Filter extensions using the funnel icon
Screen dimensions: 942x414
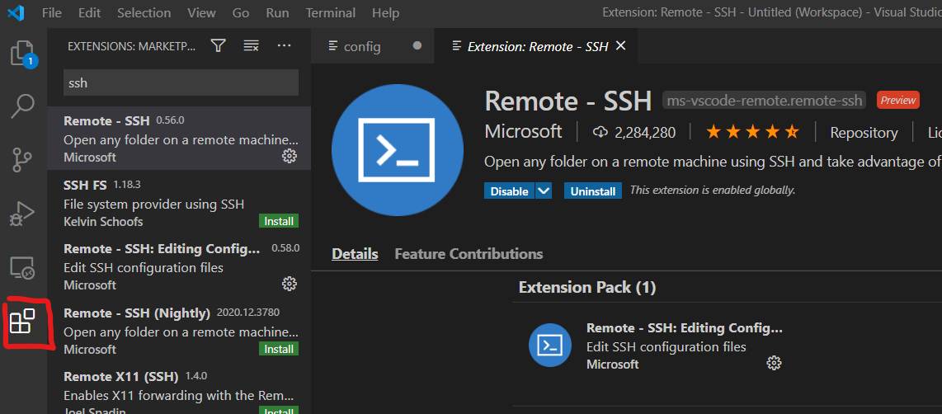(x=218, y=45)
